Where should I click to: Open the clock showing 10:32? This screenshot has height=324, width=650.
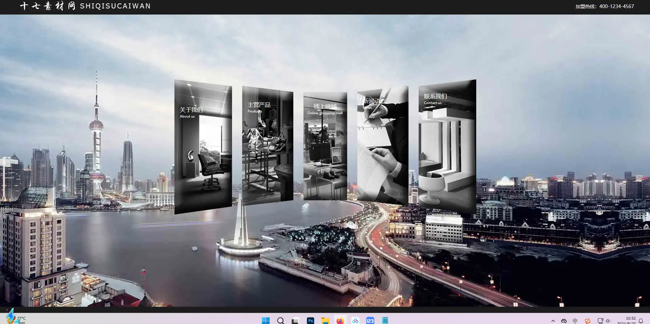[x=627, y=320]
